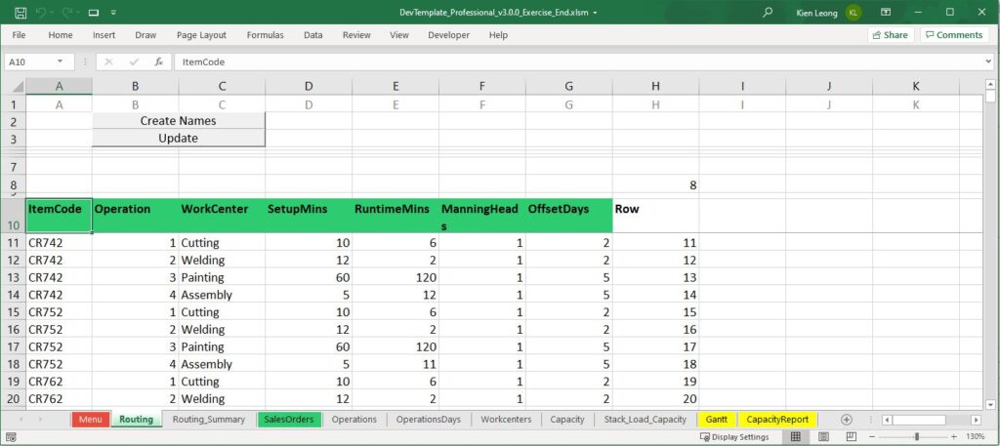Expand the Name Box dropdown arrow

point(61,61)
